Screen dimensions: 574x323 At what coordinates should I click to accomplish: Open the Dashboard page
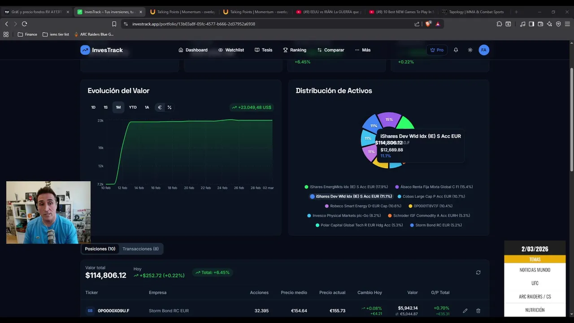pyautogui.click(x=193, y=50)
